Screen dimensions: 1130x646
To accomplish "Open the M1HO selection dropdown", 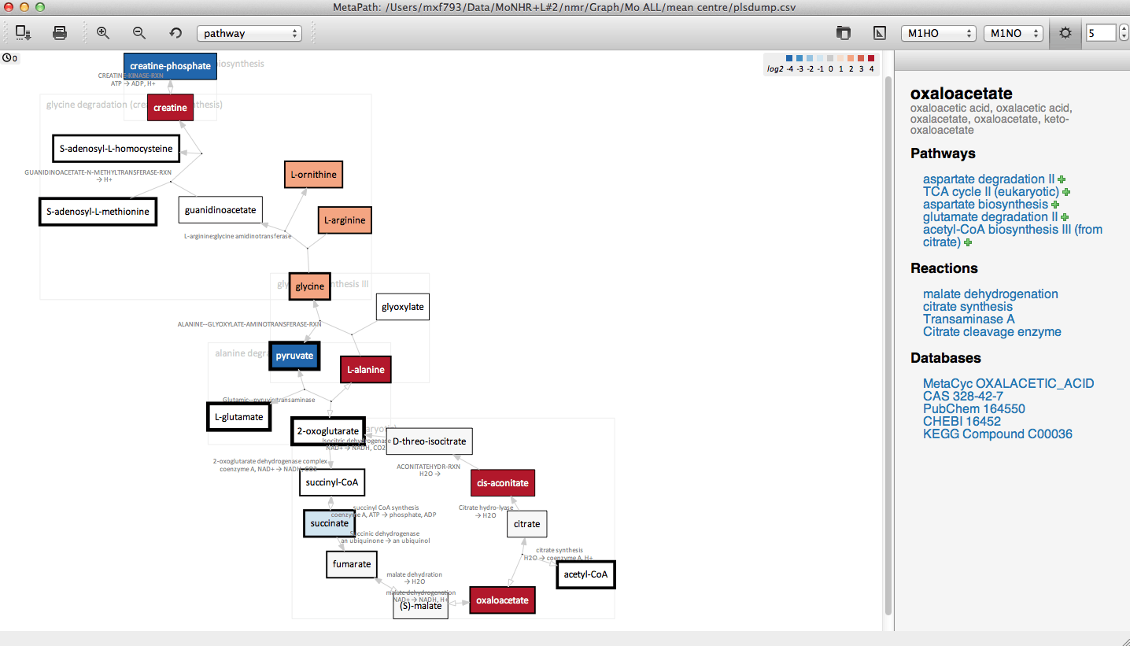I will [x=939, y=33].
